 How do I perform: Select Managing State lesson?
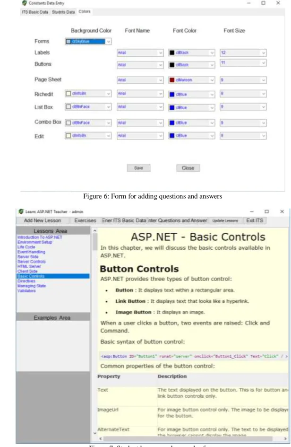tap(31, 286)
